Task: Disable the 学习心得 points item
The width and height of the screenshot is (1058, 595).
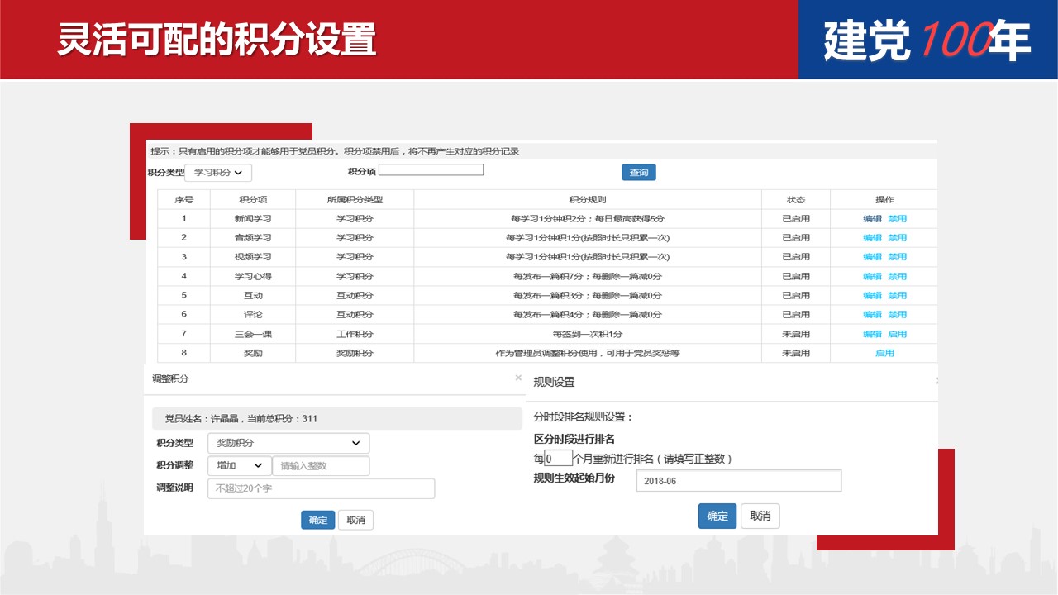Action: [x=898, y=276]
